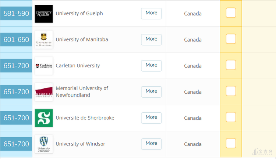Click the green Sherbrooke S logo

(44, 118)
